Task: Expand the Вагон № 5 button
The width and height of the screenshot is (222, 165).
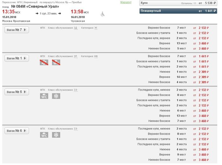Action: 16,92
